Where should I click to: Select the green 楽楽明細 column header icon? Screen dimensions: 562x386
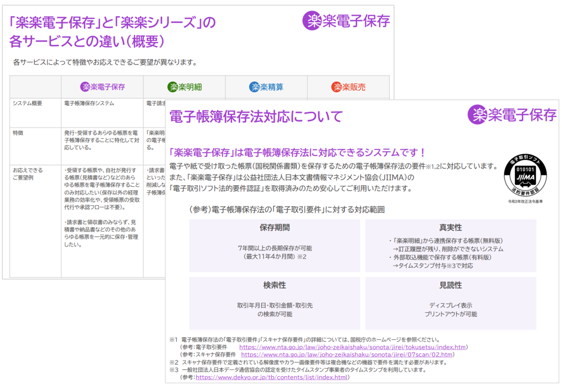173,87
